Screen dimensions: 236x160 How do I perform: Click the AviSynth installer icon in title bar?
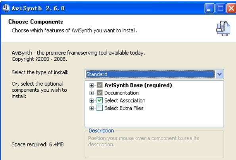pos(6,8)
